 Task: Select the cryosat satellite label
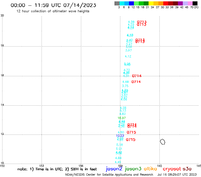pos(172,169)
